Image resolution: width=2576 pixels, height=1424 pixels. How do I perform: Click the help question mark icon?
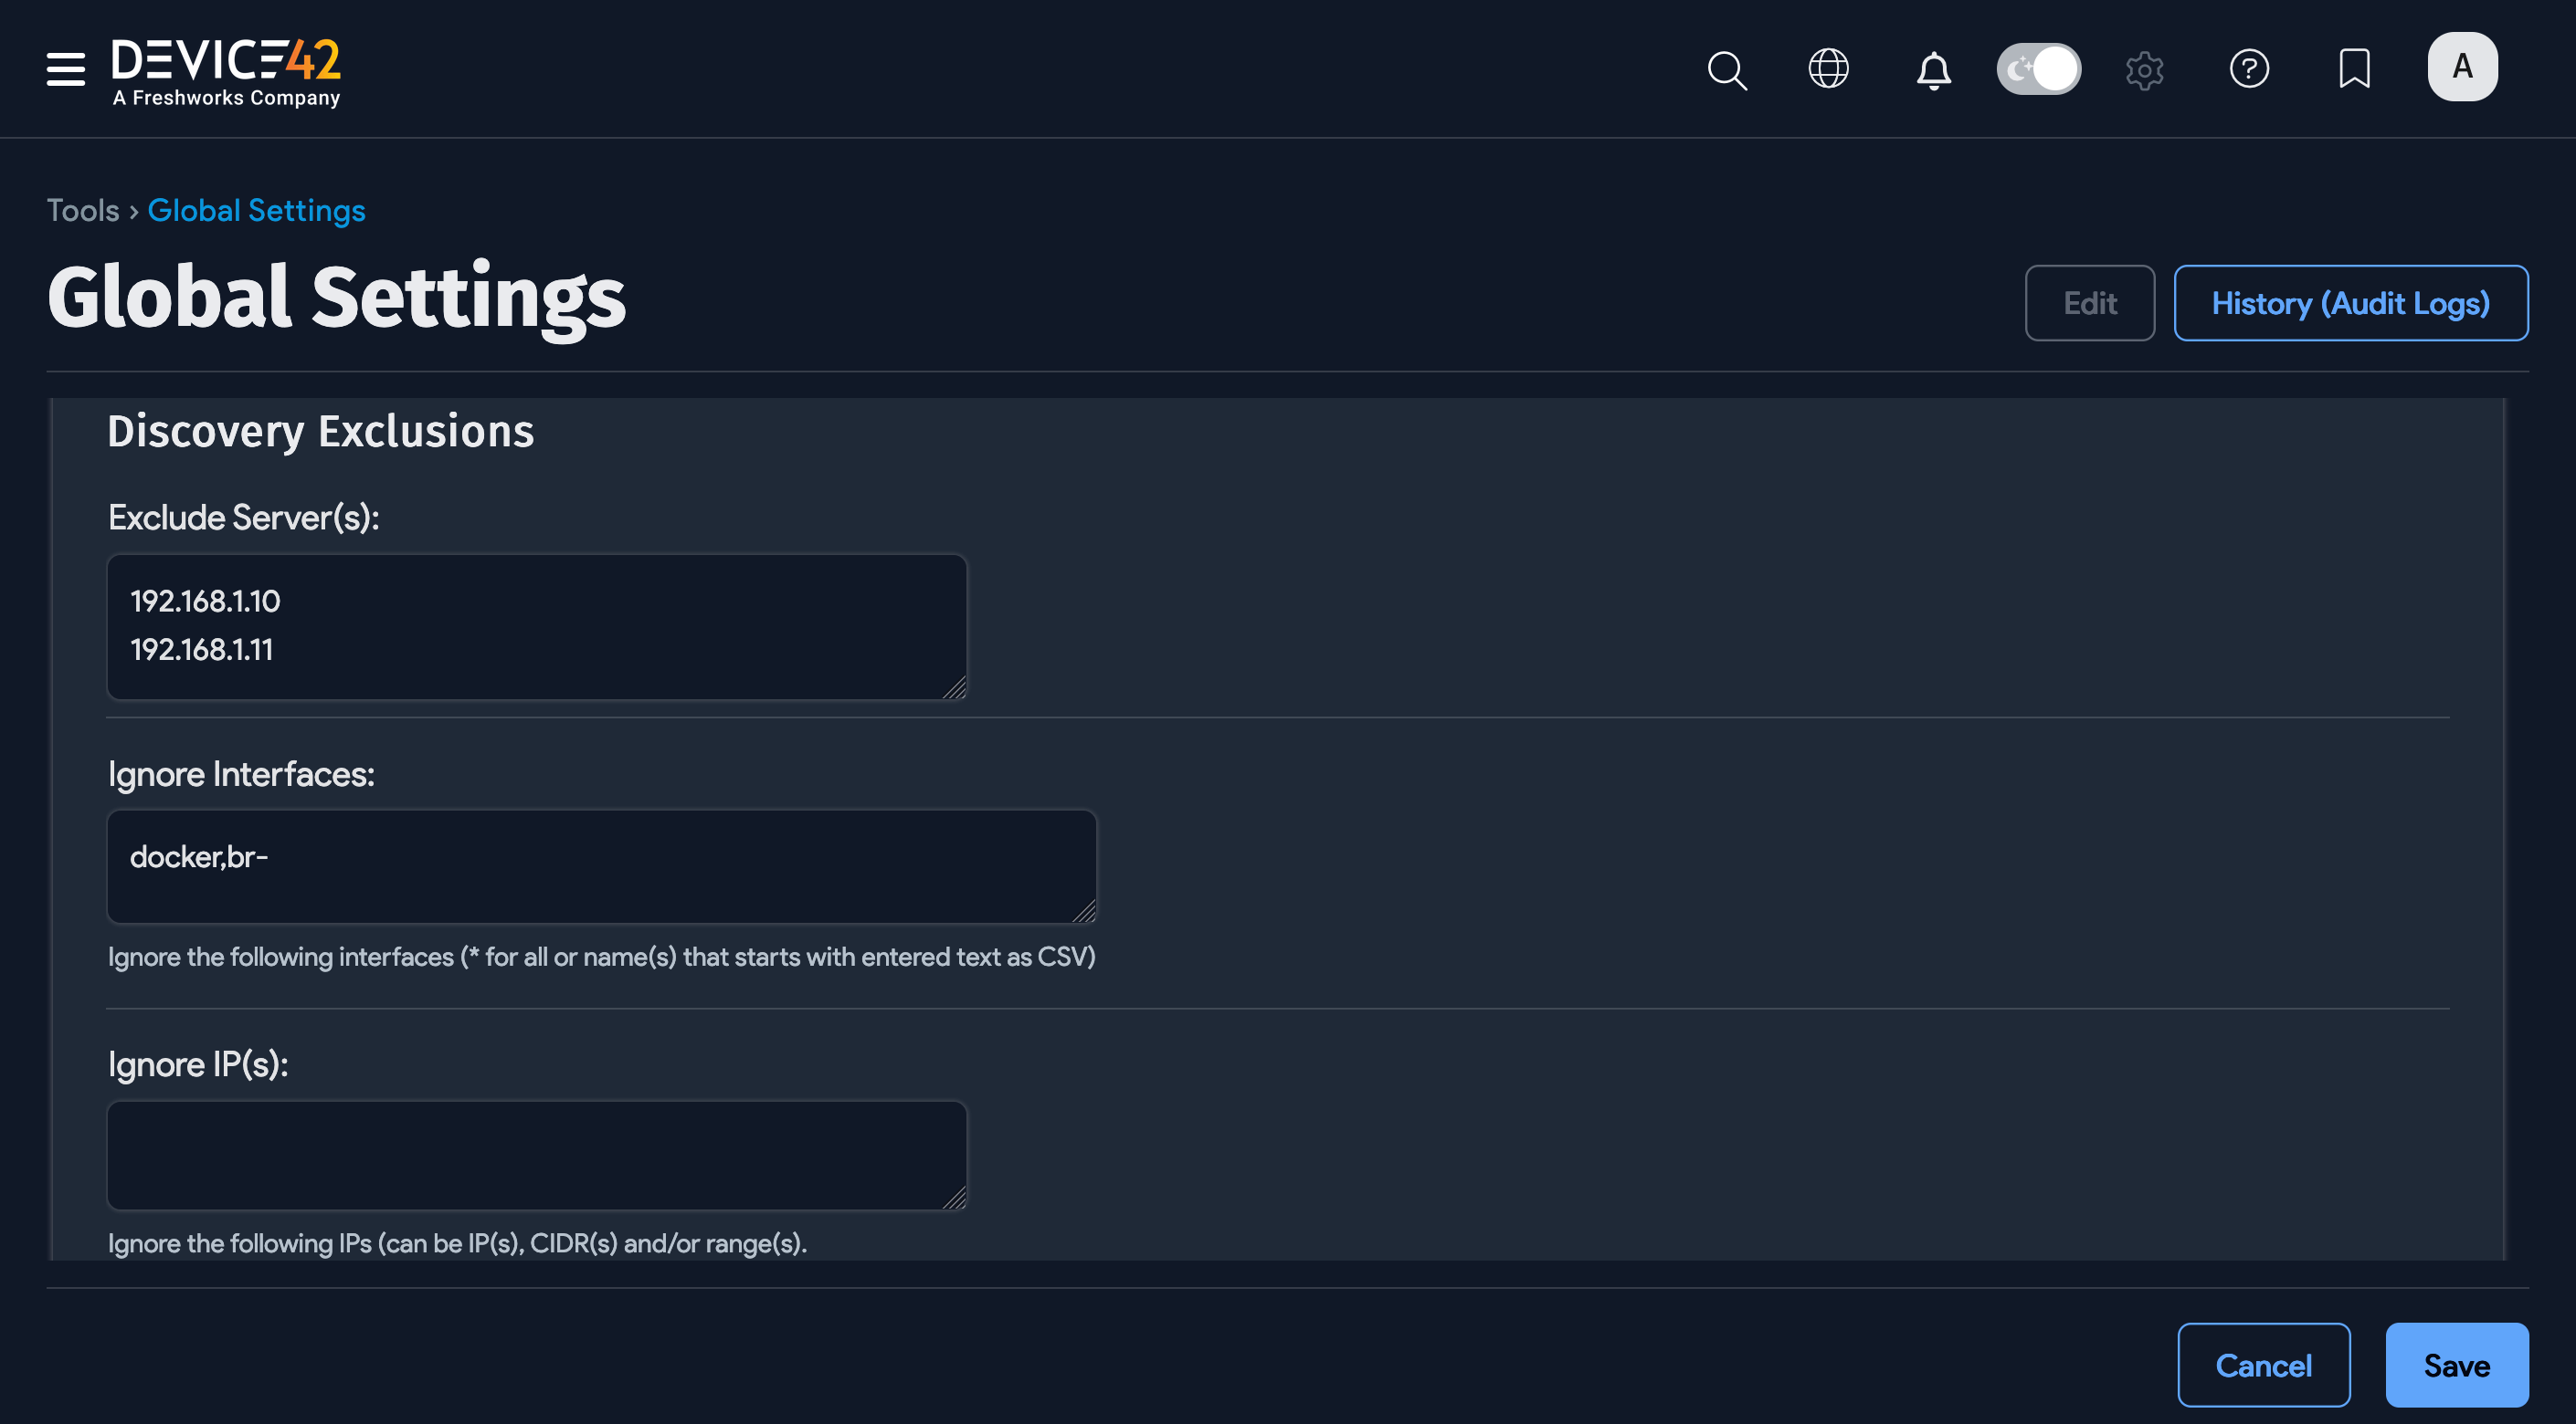[x=2250, y=69]
